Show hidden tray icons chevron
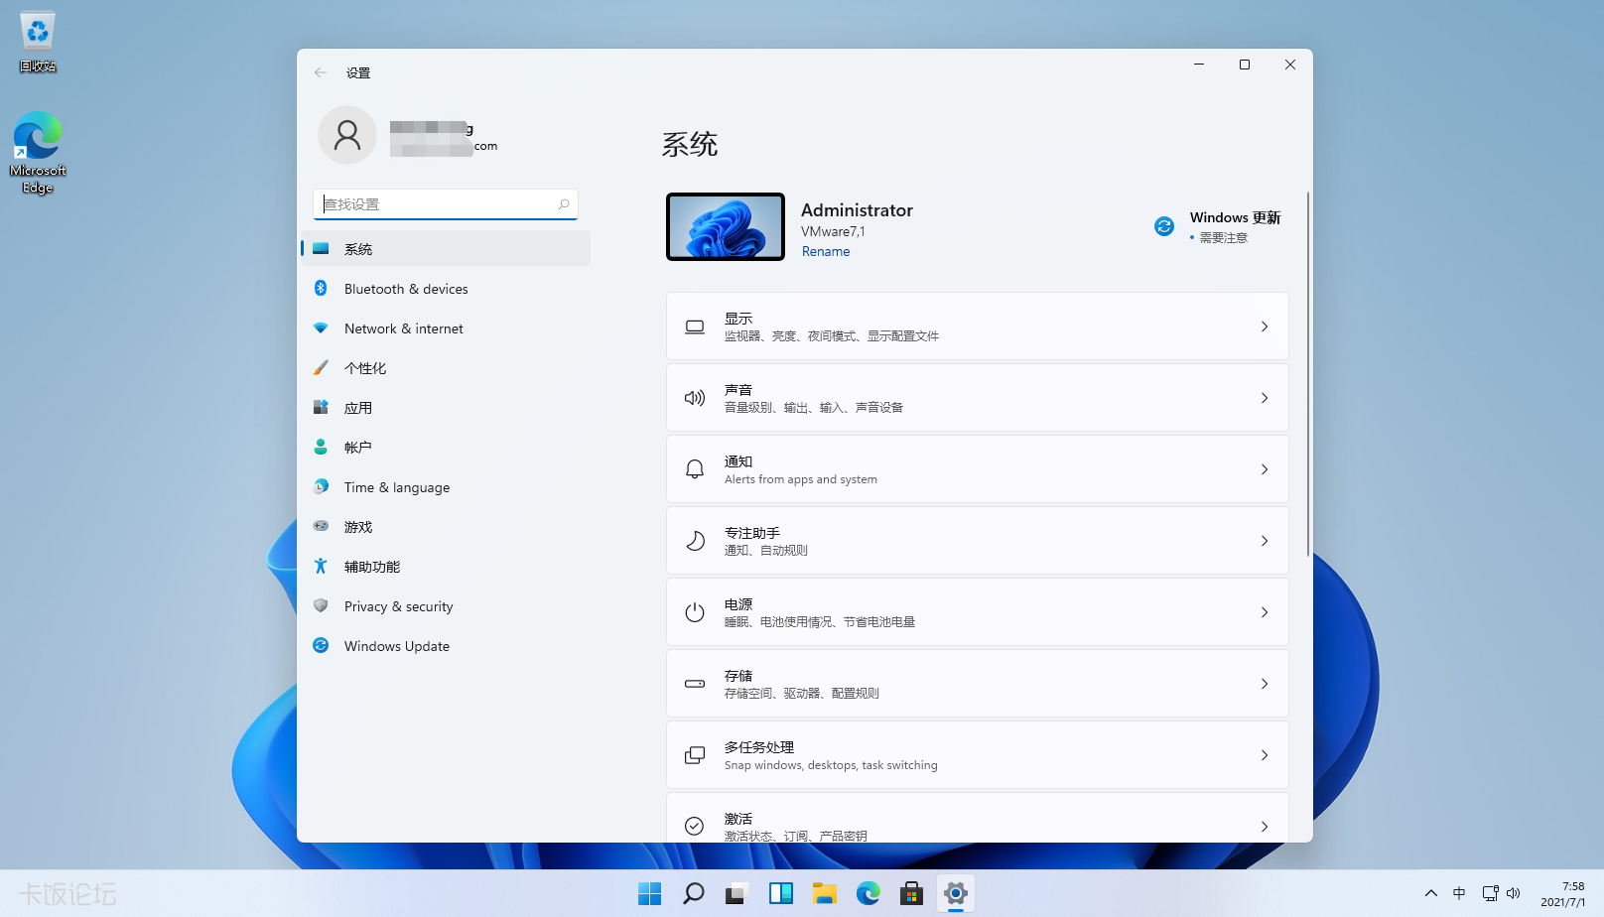 point(1430,893)
